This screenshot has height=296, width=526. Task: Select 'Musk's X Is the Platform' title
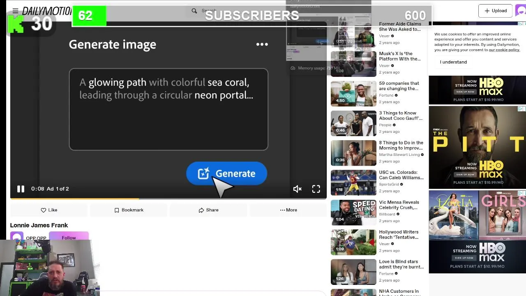(x=400, y=56)
